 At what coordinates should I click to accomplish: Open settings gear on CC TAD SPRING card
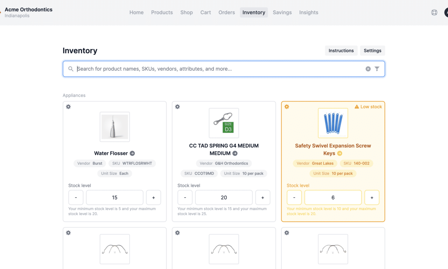(x=177, y=107)
